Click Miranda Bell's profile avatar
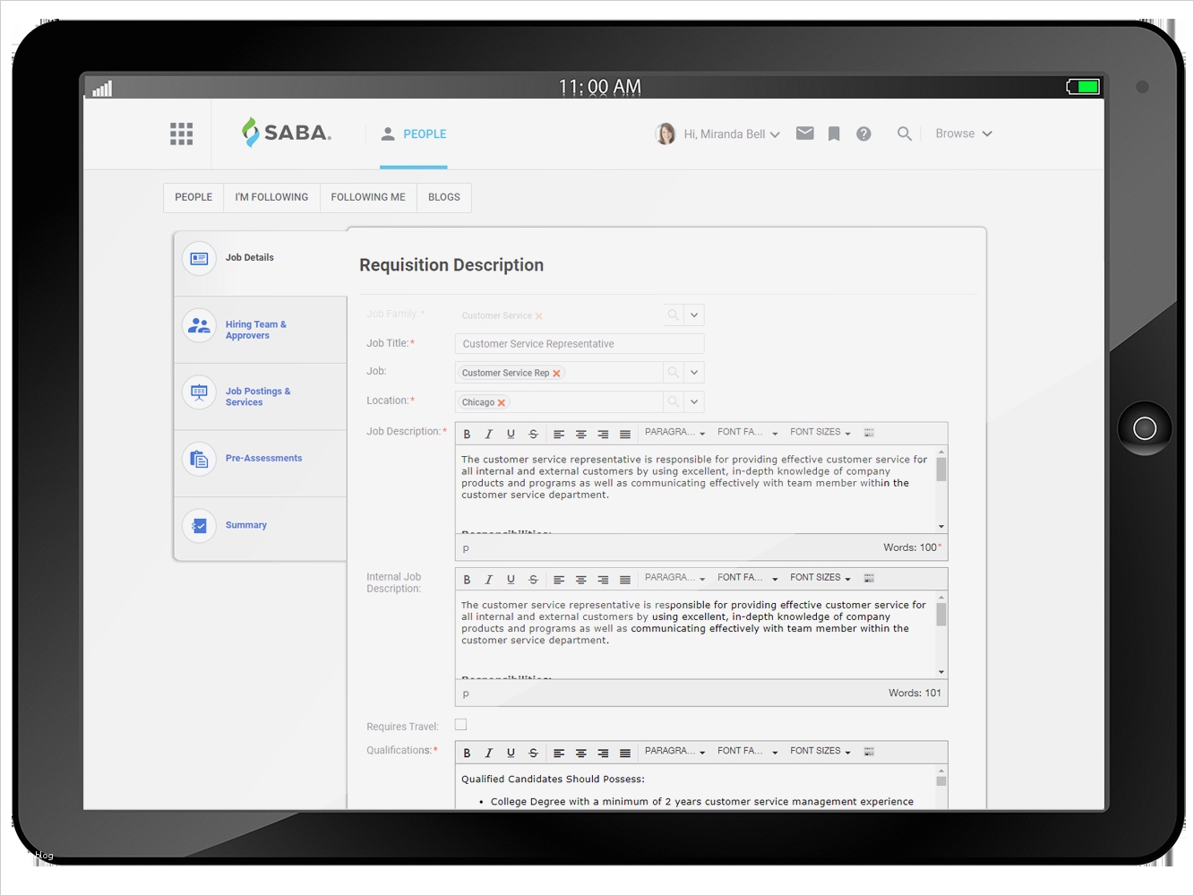The width and height of the screenshot is (1194, 896). (666, 134)
